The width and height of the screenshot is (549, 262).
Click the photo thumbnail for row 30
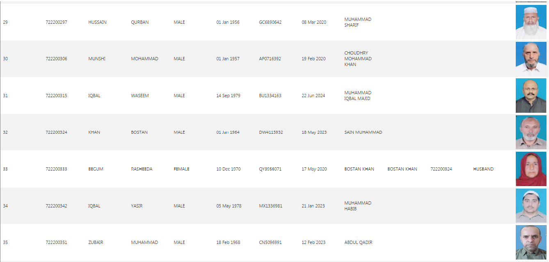coord(531,59)
